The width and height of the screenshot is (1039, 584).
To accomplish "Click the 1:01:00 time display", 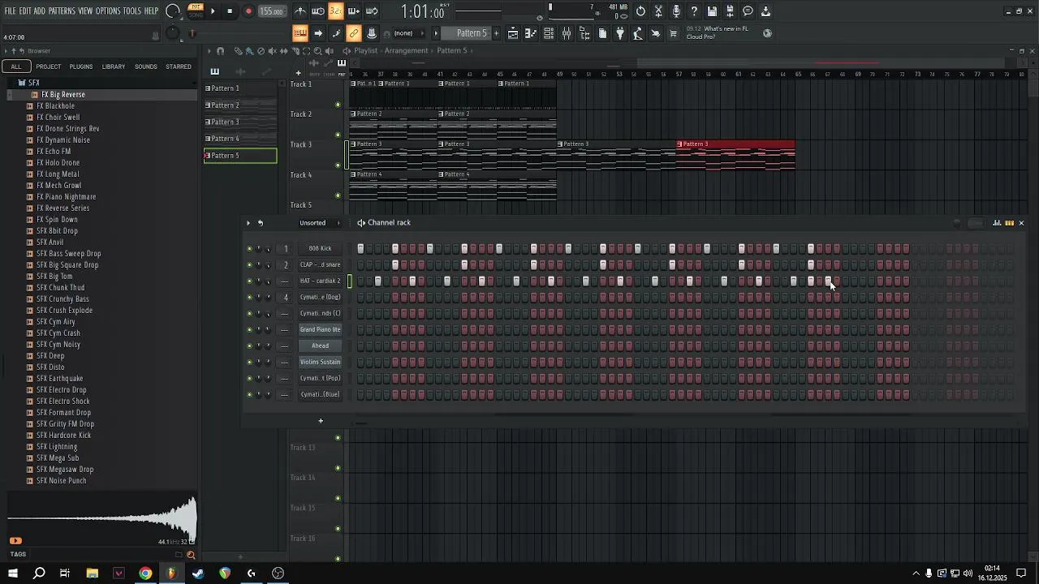I will point(423,11).
